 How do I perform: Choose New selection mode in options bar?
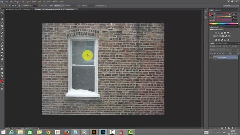tap(10, 6)
